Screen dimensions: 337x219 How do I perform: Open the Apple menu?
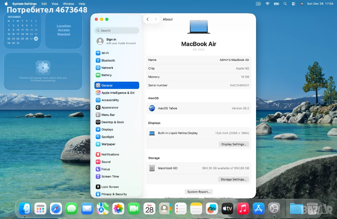(6, 4)
